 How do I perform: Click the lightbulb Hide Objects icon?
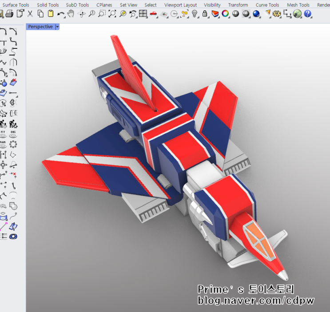195,14
